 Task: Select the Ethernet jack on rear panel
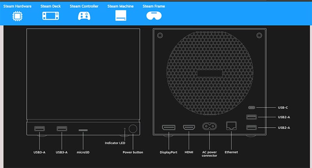(231, 126)
